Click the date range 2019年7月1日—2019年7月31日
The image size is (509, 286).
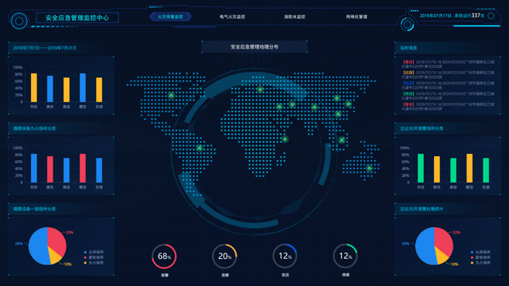(x=45, y=48)
